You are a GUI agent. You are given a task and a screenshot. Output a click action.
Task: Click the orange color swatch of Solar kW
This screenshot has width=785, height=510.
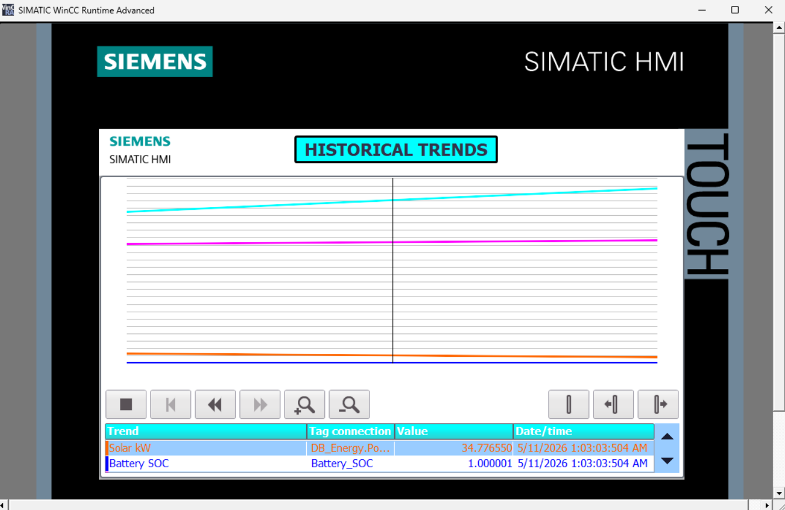coord(107,448)
